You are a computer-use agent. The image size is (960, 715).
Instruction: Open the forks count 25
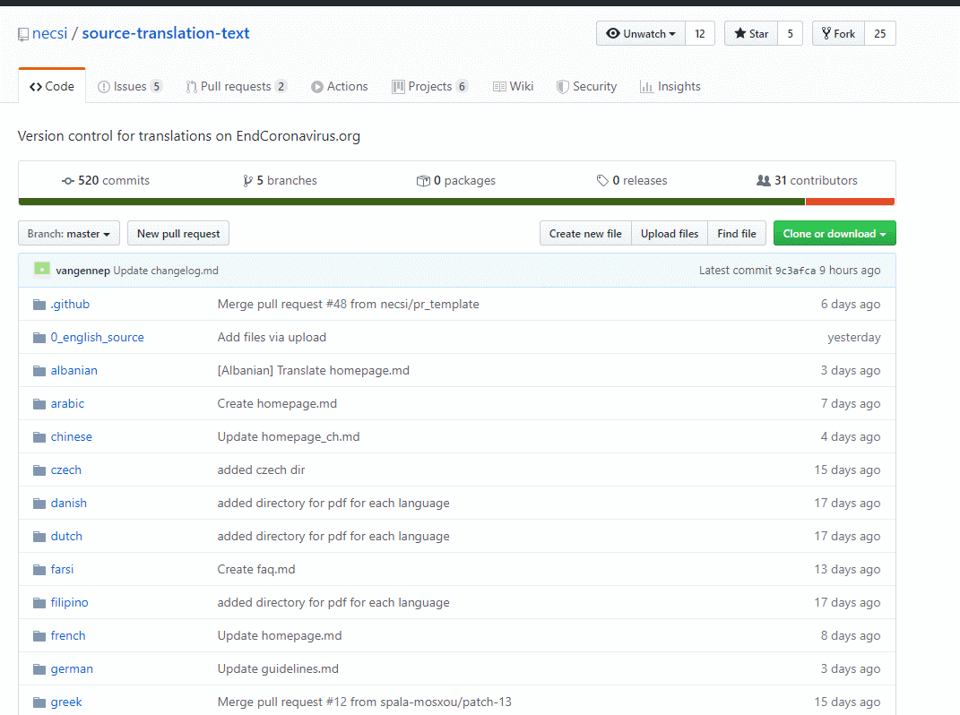880,34
